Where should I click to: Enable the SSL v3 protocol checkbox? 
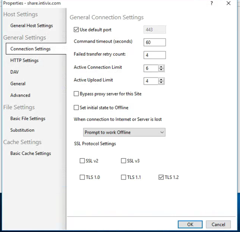tap(123, 161)
